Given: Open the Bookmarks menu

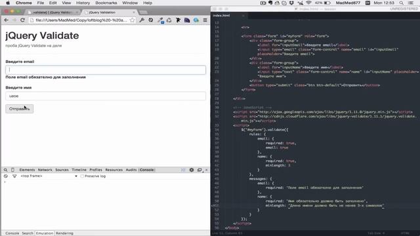Looking at the screenshot, I should click(x=106, y=3).
